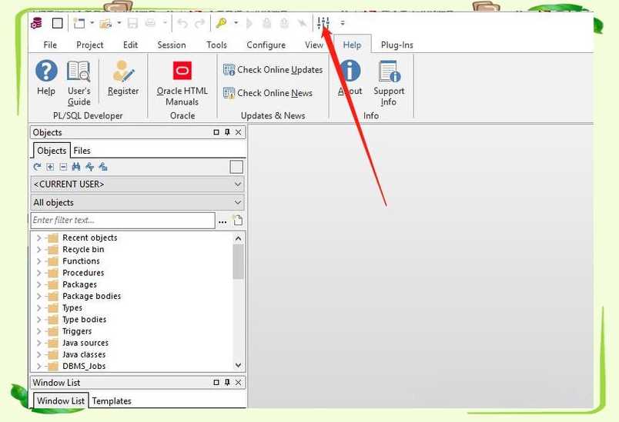Click Check Online News
Image resolution: width=619 pixels, height=422 pixels.
tap(268, 93)
